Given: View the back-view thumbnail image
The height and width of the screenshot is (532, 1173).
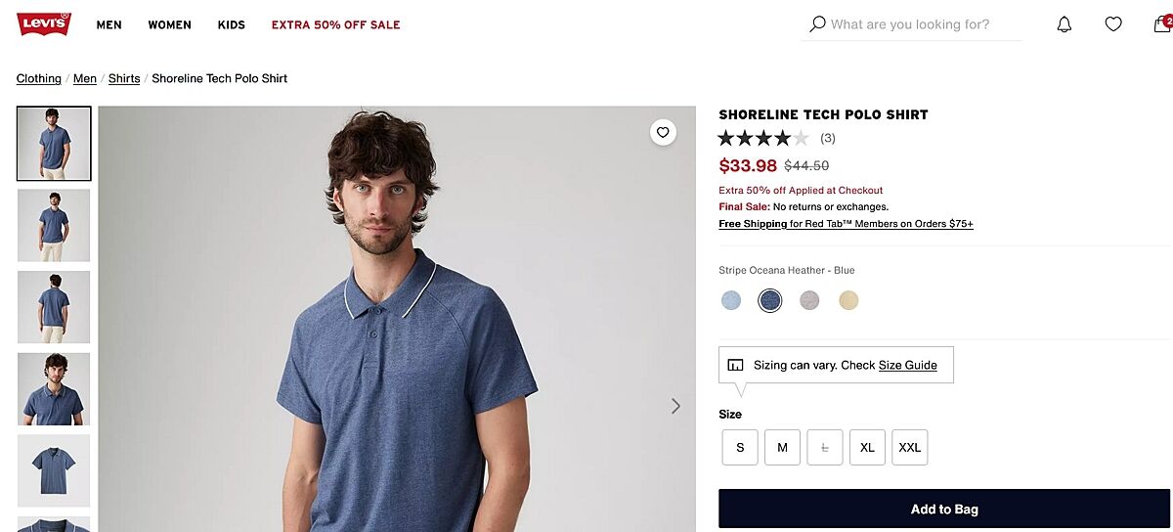Looking at the screenshot, I should 54,307.
